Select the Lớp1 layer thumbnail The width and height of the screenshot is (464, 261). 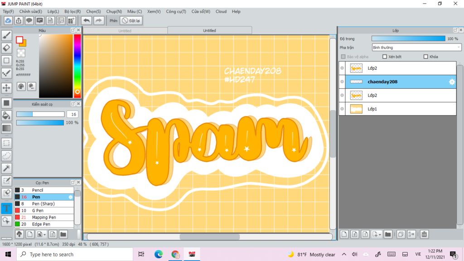point(356,109)
